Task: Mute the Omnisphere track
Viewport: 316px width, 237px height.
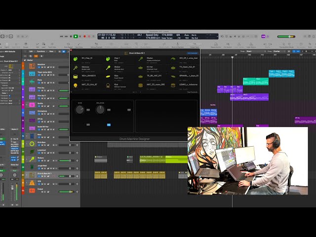Action: click(x=42, y=114)
